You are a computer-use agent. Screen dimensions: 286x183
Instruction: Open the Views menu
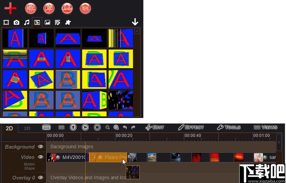tap(266, 127)
